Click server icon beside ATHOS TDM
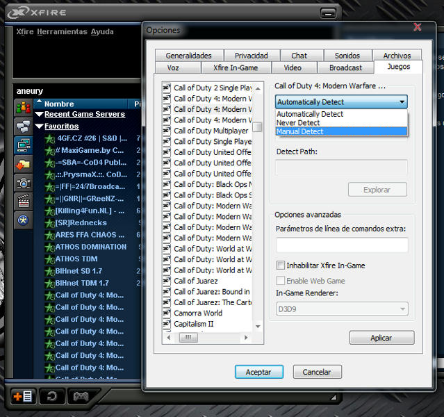444x417 pixels. coord(50,259)
